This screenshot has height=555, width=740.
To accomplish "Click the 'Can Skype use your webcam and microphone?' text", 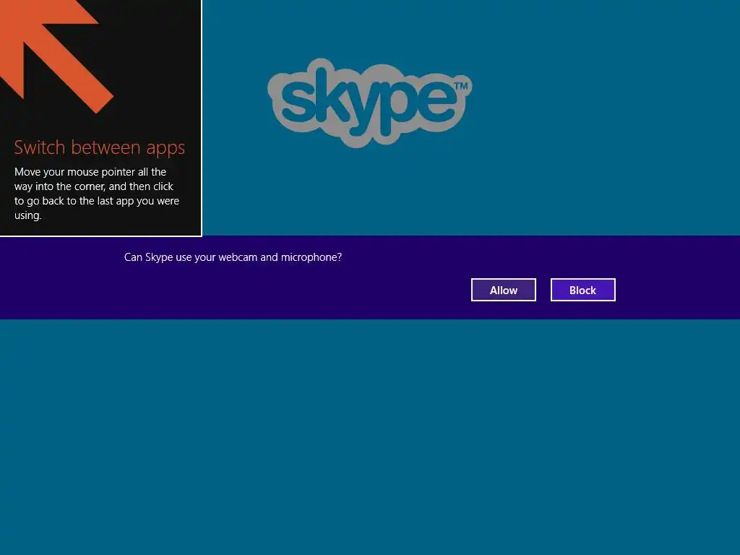I will point(233,257).
